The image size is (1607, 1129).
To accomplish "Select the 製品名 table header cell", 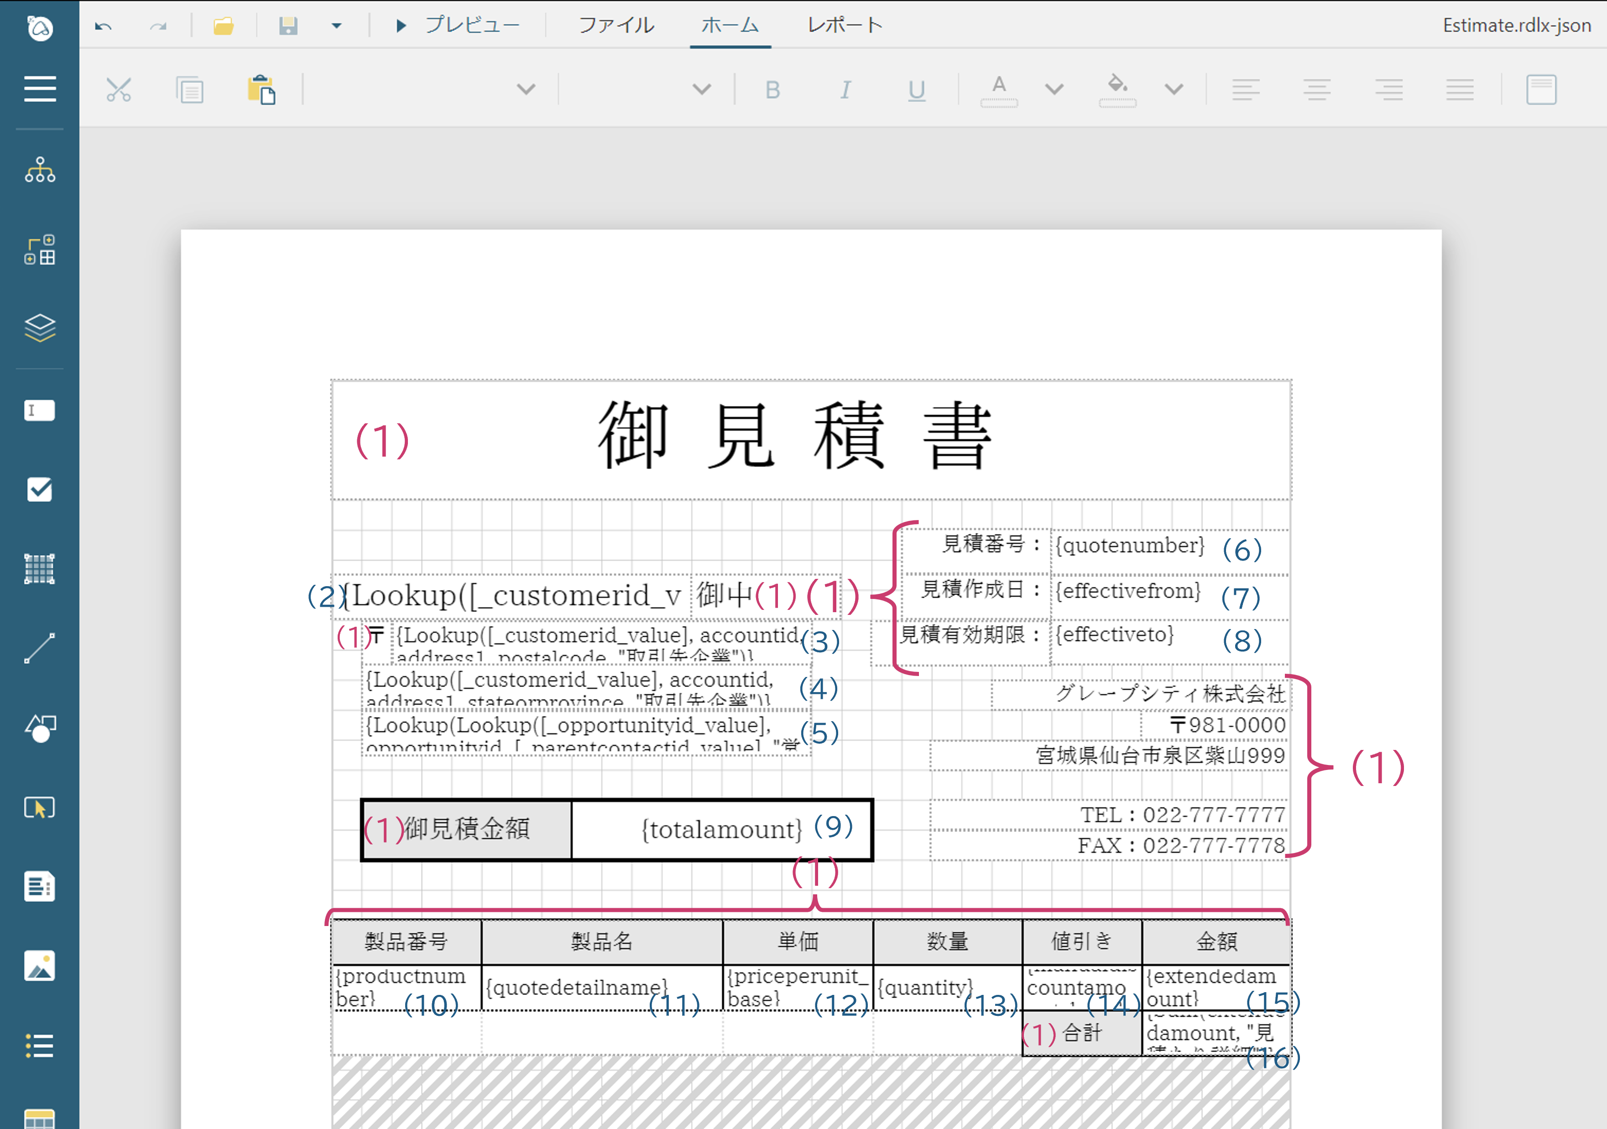I will (602, 942).
